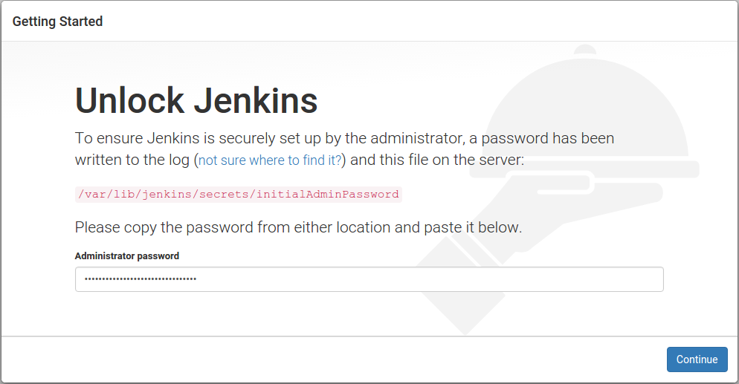Viewport: 739px width, 384px height.
Task: Click the 'Please copy the password' instruction text
Action: pos(298,227)
